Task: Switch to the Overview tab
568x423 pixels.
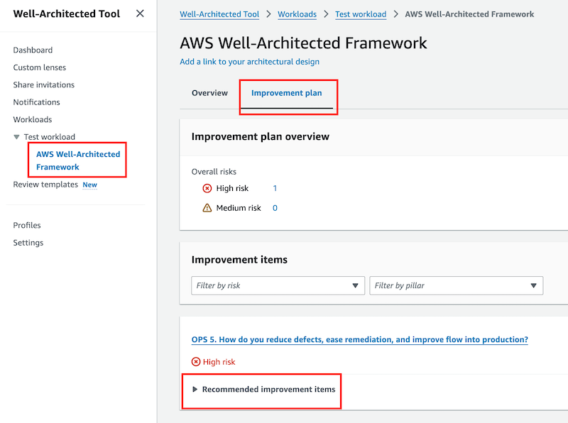Action: [x=209, y=93]
